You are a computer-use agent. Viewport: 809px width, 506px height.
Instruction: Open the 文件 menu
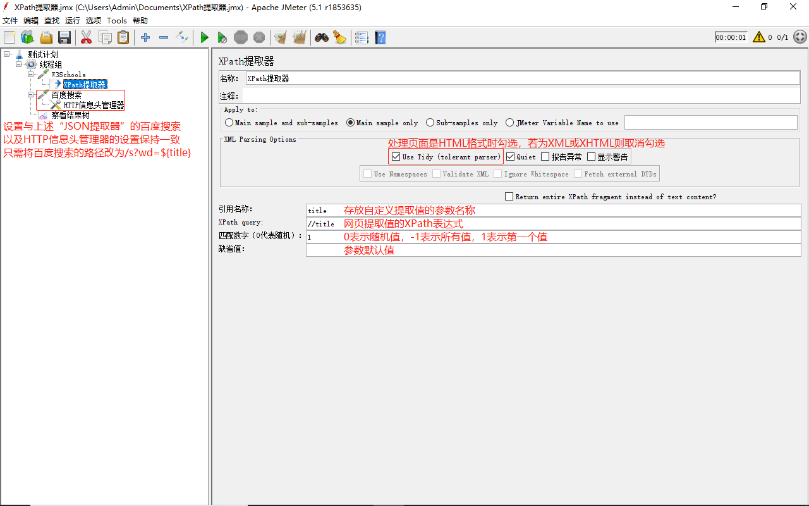10,21
